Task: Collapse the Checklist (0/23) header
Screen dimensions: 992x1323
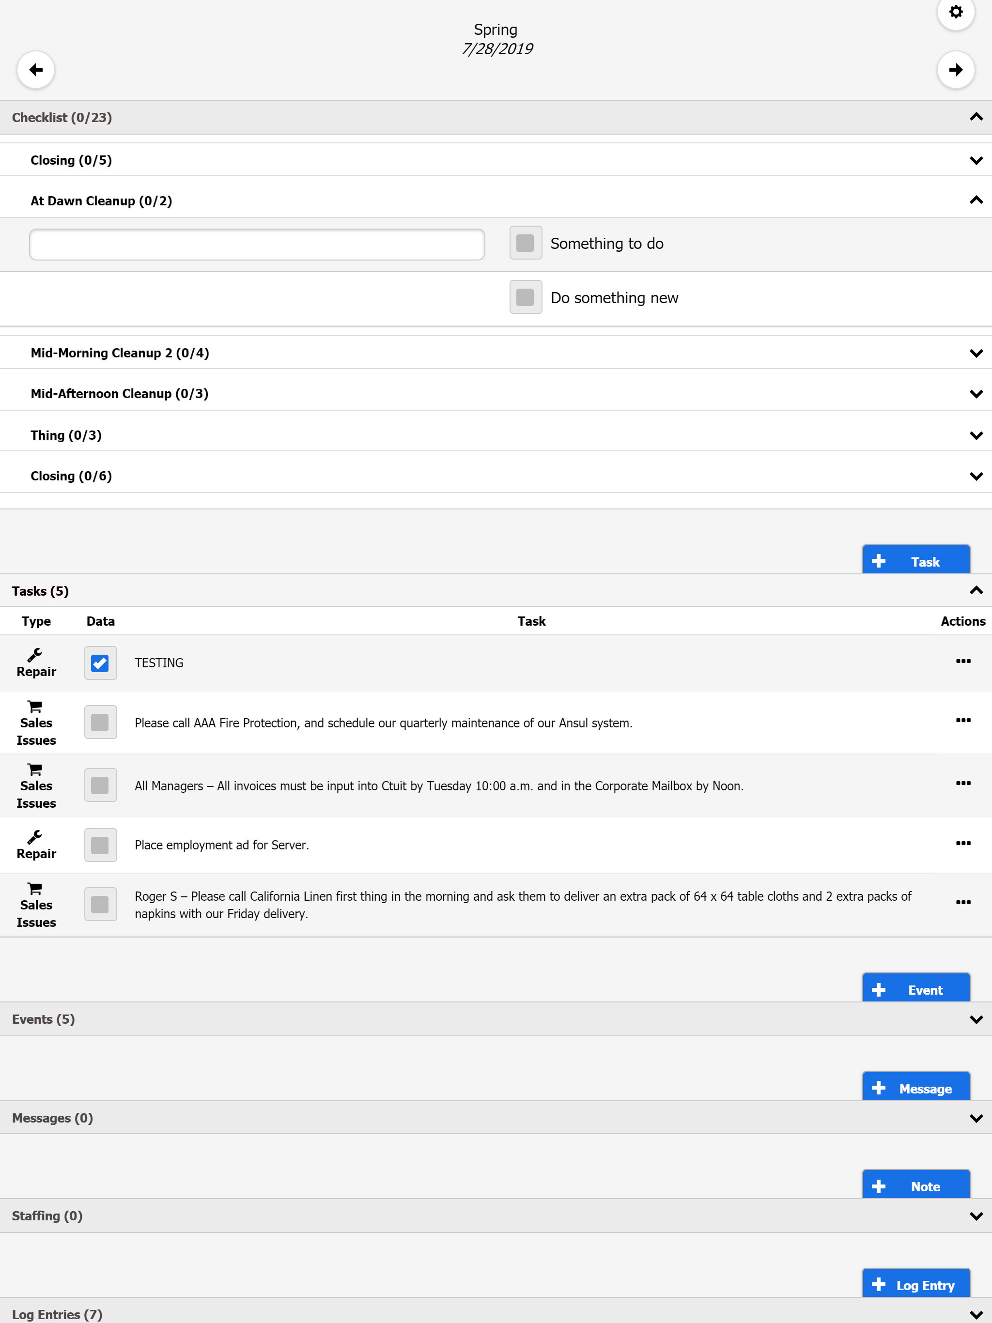Action: click(x=976, y=117)
